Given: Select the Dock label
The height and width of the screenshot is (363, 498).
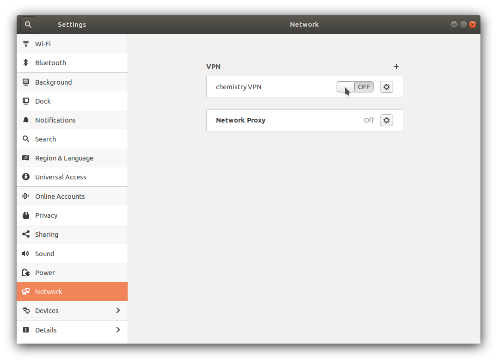Looking at the screenshot, I should point(43,101).
